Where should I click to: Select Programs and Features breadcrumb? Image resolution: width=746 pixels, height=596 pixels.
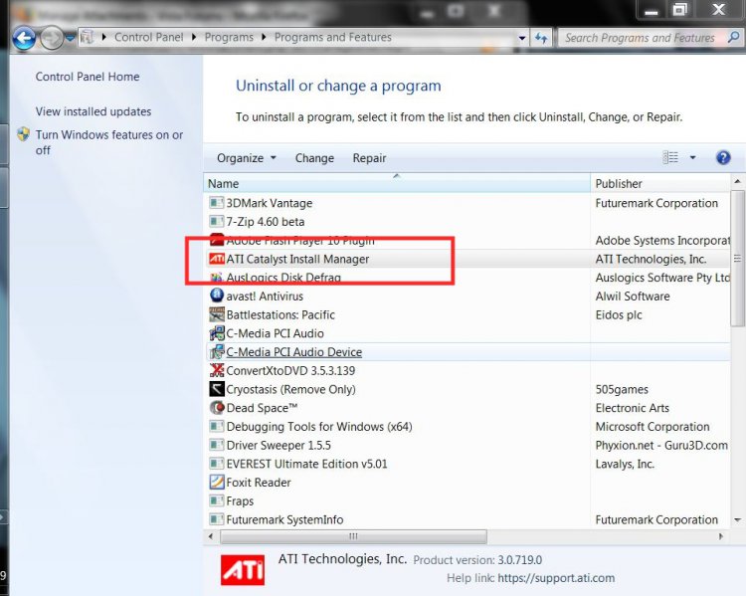(x=332, y=37)
